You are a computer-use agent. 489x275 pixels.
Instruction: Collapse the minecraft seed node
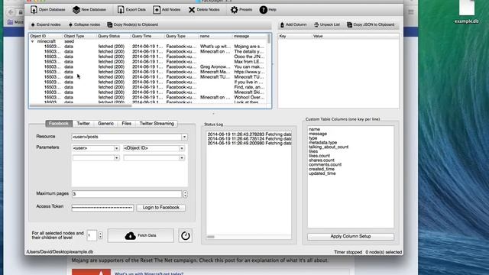pyautogui.click(x=32, y=41)
